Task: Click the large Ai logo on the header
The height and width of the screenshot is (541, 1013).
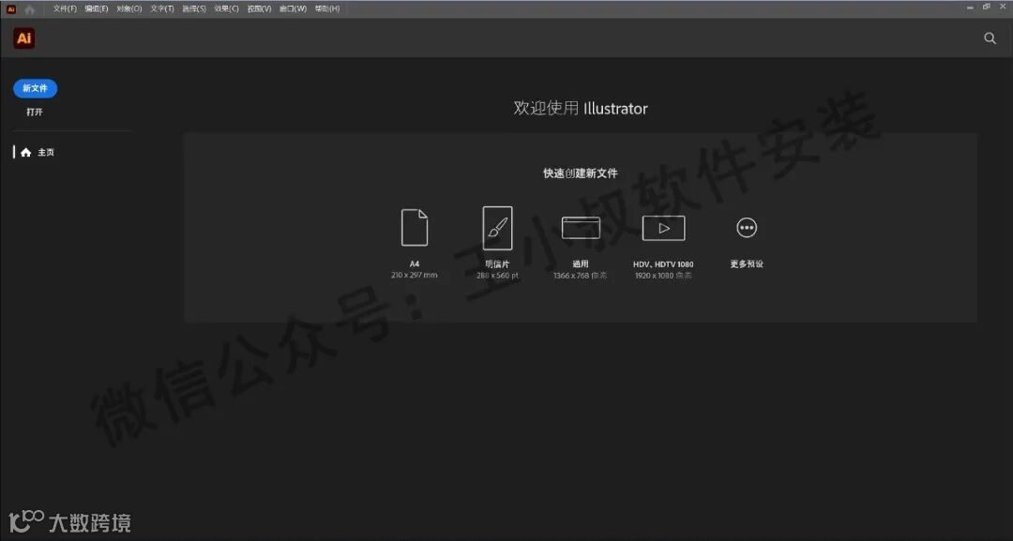Action: [x=23, y=38]
